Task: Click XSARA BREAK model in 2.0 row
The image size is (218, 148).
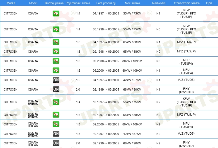Action: [x=33, y=144]
